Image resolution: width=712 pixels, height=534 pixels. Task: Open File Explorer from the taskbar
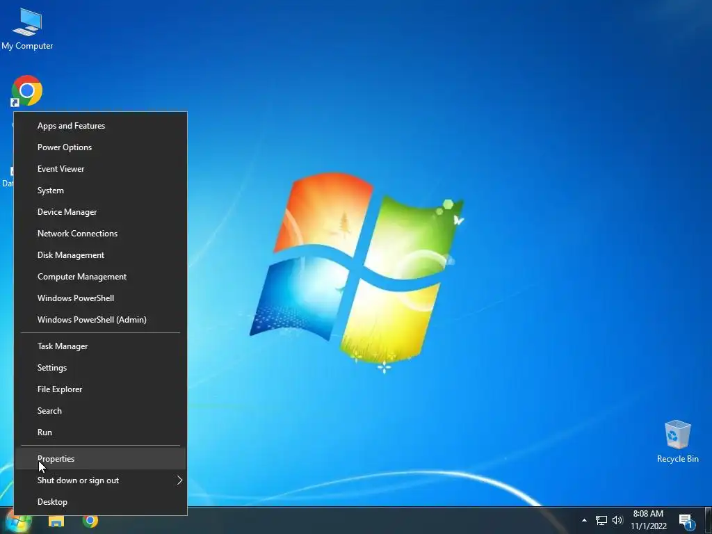click(x=56, y=521)
